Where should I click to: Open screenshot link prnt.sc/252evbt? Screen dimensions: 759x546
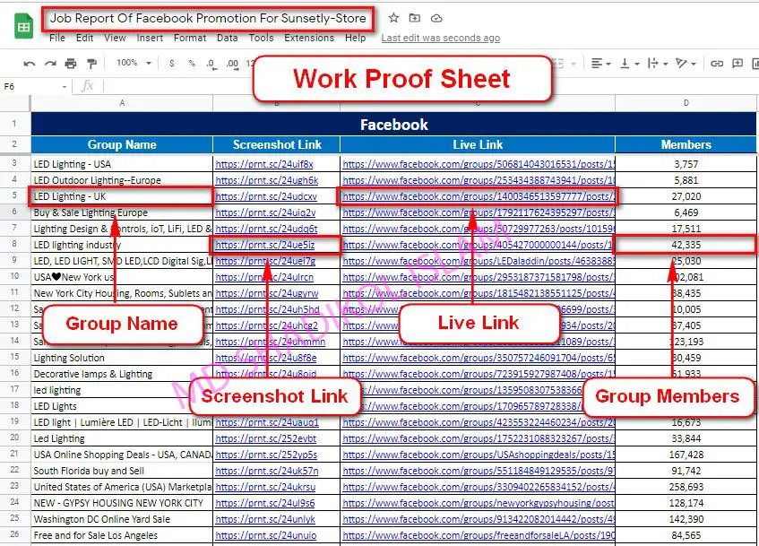(266, 438)
